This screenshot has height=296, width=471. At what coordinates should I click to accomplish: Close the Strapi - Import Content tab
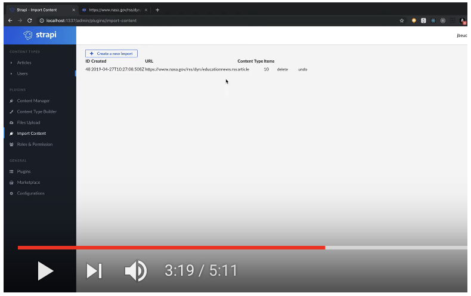click(x=73, y=10)
